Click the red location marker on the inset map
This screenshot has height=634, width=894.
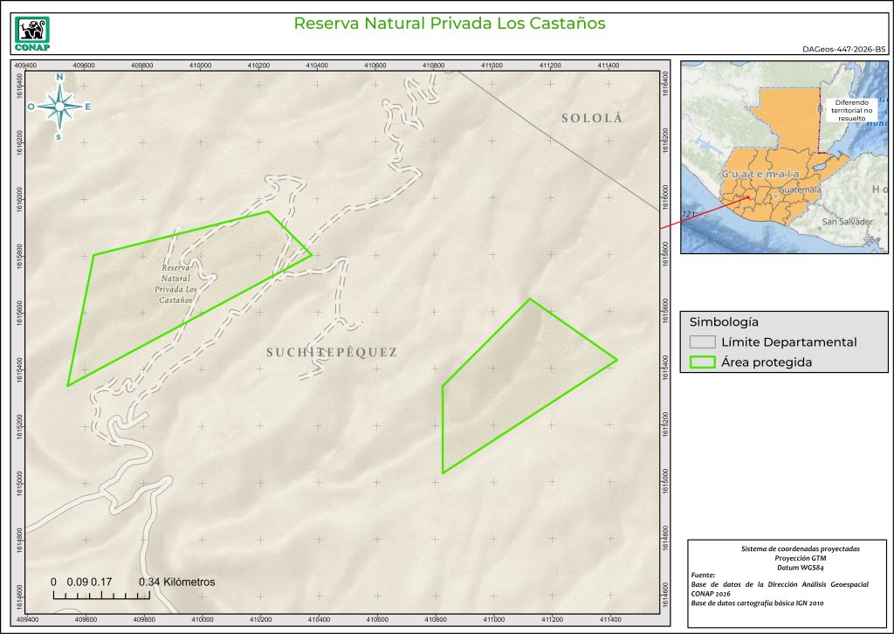pyautogui.click(x=748, y=198)
